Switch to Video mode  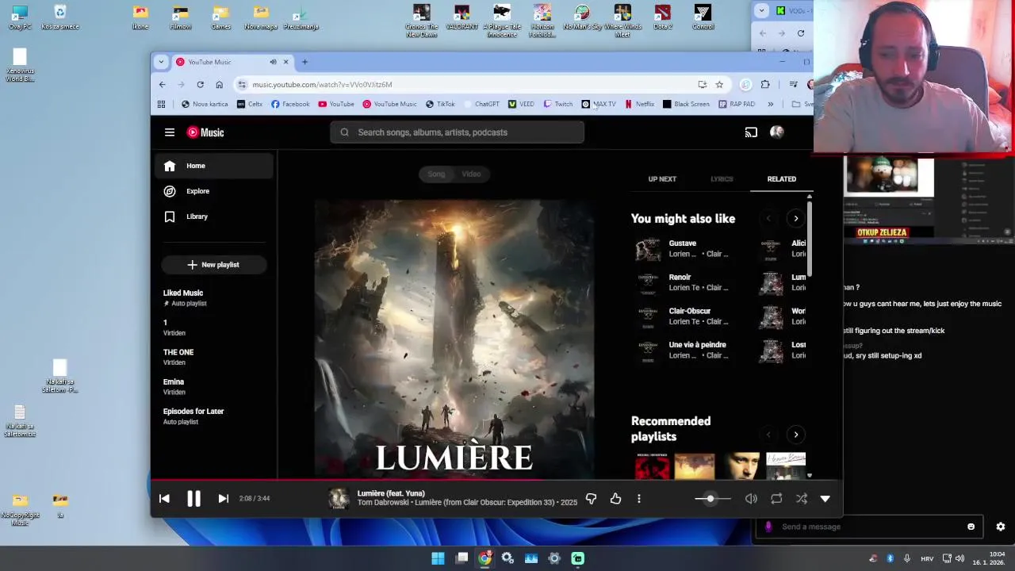point(471,174)
